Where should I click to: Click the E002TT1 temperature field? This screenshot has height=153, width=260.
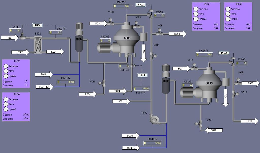point(56,32)
